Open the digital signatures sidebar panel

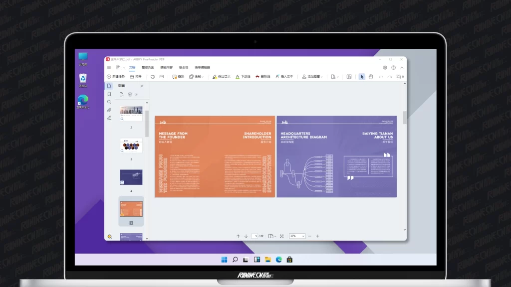(x=109, y=118)
